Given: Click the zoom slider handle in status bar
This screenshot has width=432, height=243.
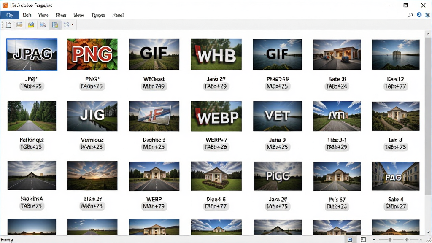Looking at the screenshot, I should [390, 240].
